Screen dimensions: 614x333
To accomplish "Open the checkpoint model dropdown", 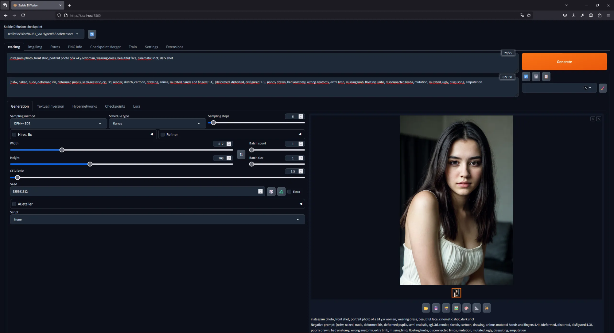I will pyautogui.click(x=44, y=34).
